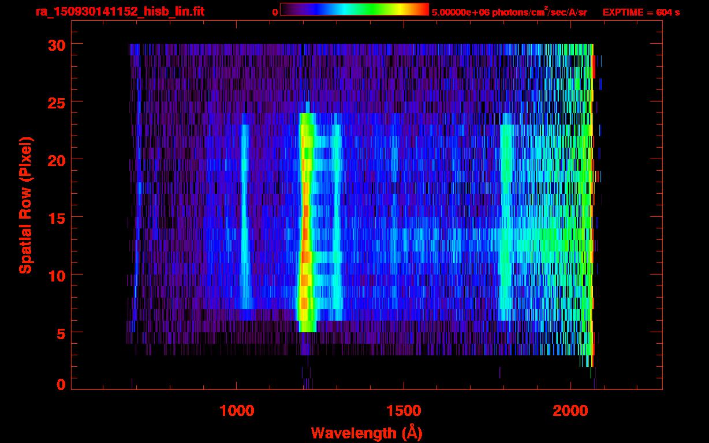
Task: Click the 1500 wavelength tick label
Action: tap(404, 411)
